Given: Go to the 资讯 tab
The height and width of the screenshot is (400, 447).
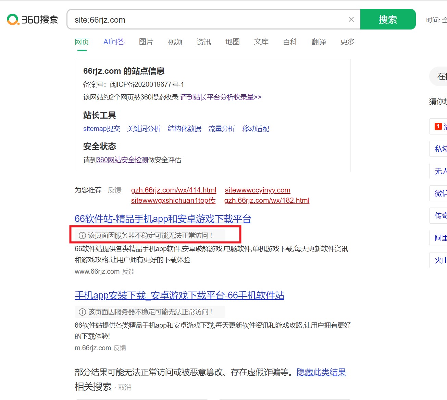Looking at the screenshot, I should (204, 42).
